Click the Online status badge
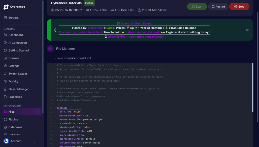259x147 pixels. click(x=89, y=3)
